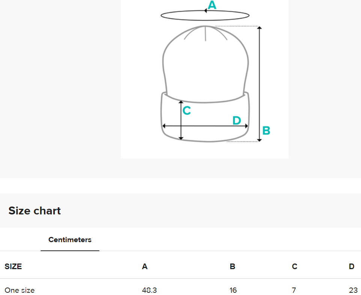Switch to the Centimeters tab
The image size is (361, 295).
click(x=70, y=240)
